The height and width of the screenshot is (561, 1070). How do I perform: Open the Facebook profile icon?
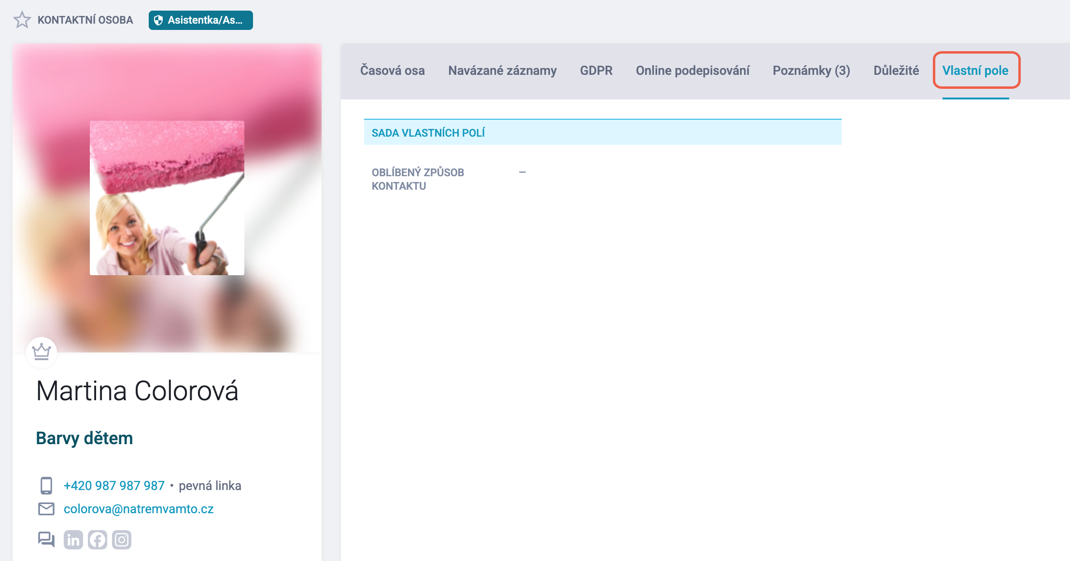click(x=98, y=540)
